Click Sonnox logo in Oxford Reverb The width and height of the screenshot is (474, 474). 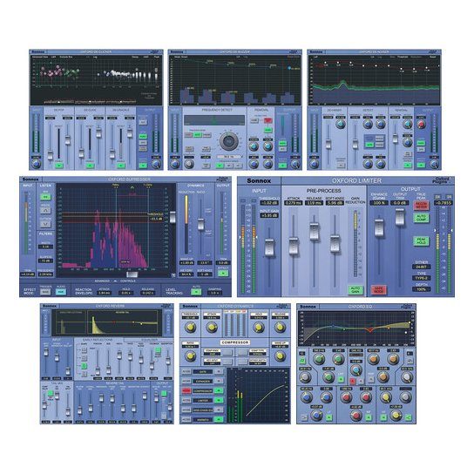pos(50,306)
